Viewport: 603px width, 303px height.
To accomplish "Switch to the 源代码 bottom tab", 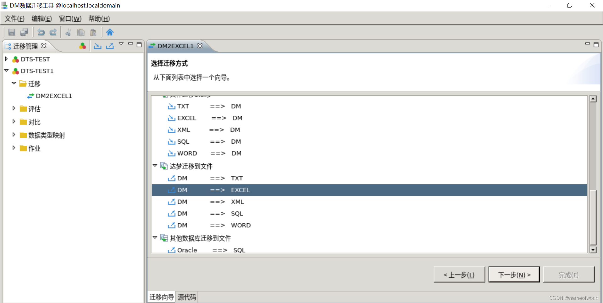I will click(x=187, y=297).
